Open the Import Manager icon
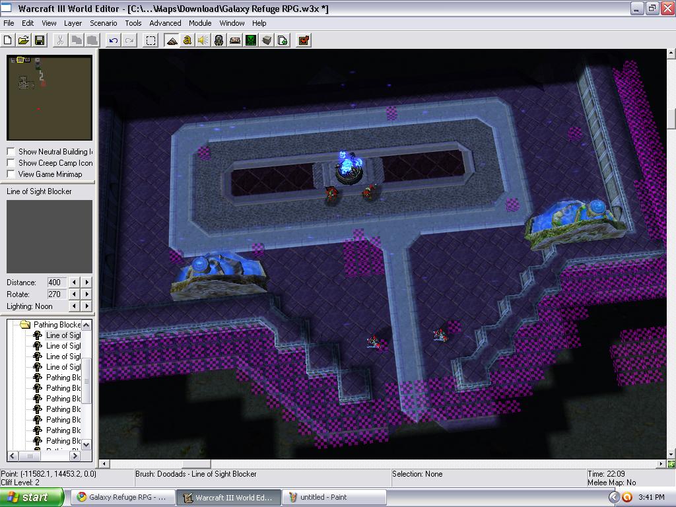Image resolution: width=676 pixels, height=507 pixels. pos(283,40)
